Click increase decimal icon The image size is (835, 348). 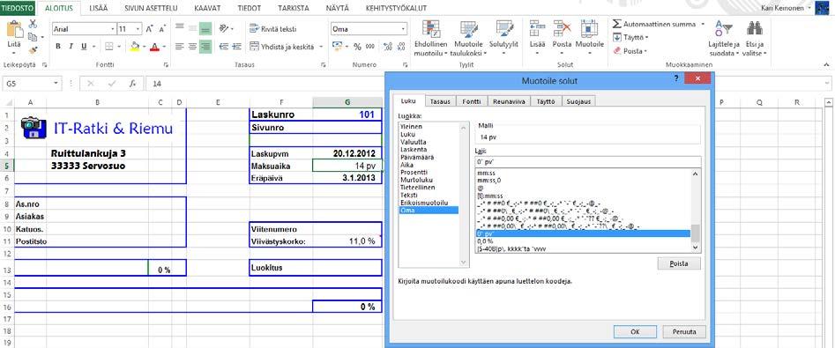[x=388, y=47]
